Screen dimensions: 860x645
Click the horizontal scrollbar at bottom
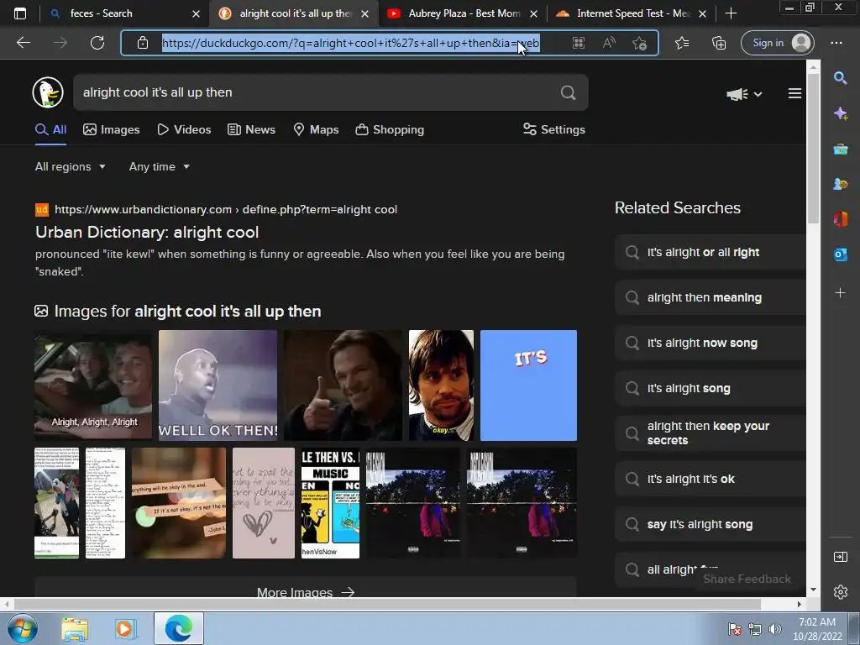[386, 604]
